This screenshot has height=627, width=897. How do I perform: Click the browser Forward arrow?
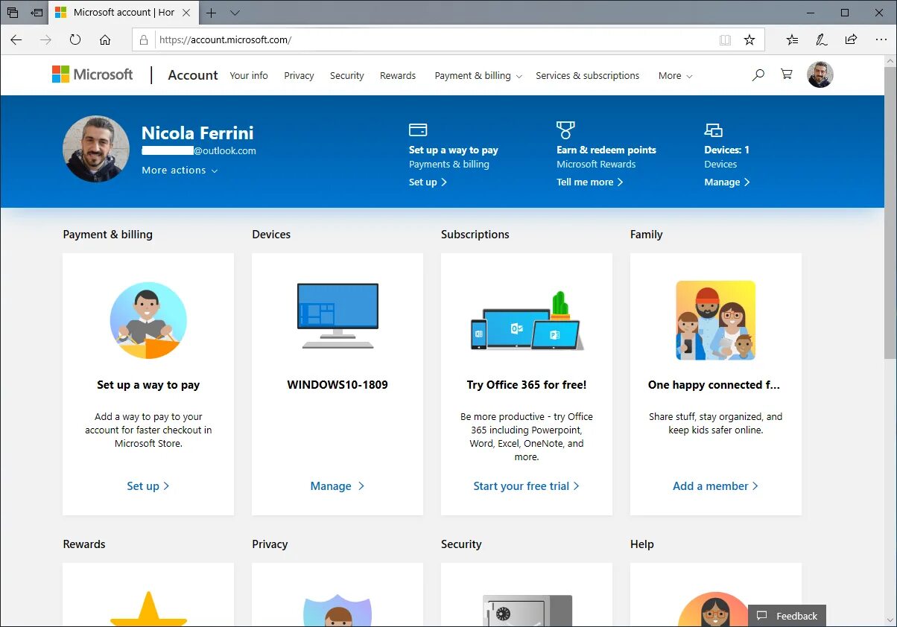(x=46, y=40)
